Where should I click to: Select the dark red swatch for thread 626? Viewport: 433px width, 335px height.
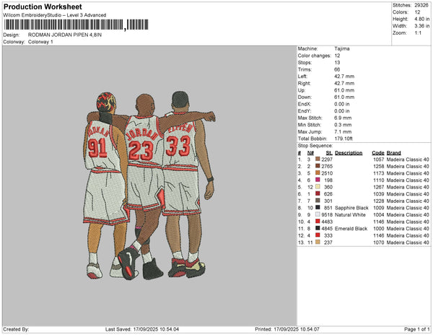pos(318,193)
